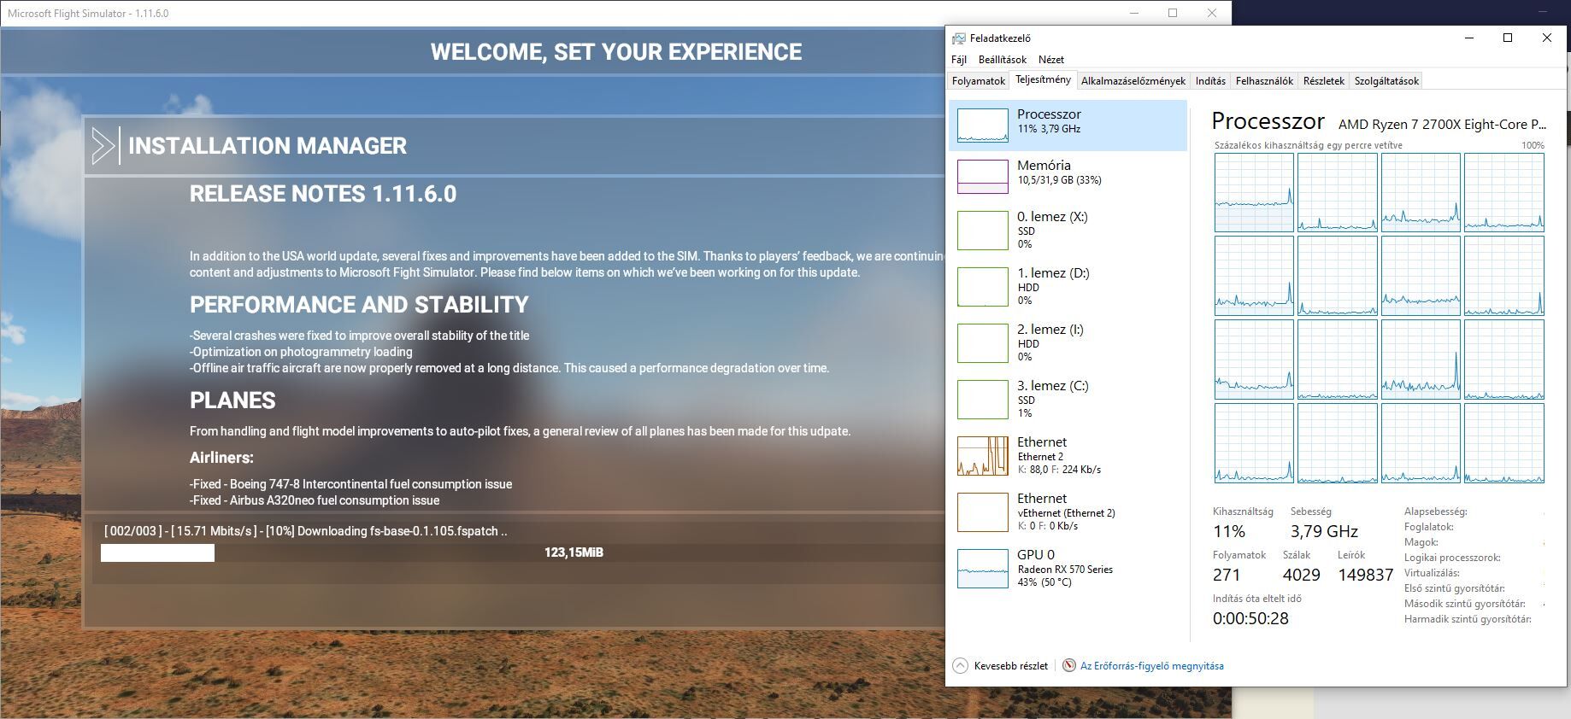Open the Szolgáltatások tab
Screen dimensions: 1571x719
pyautogui.click(x=1386, y=81)
